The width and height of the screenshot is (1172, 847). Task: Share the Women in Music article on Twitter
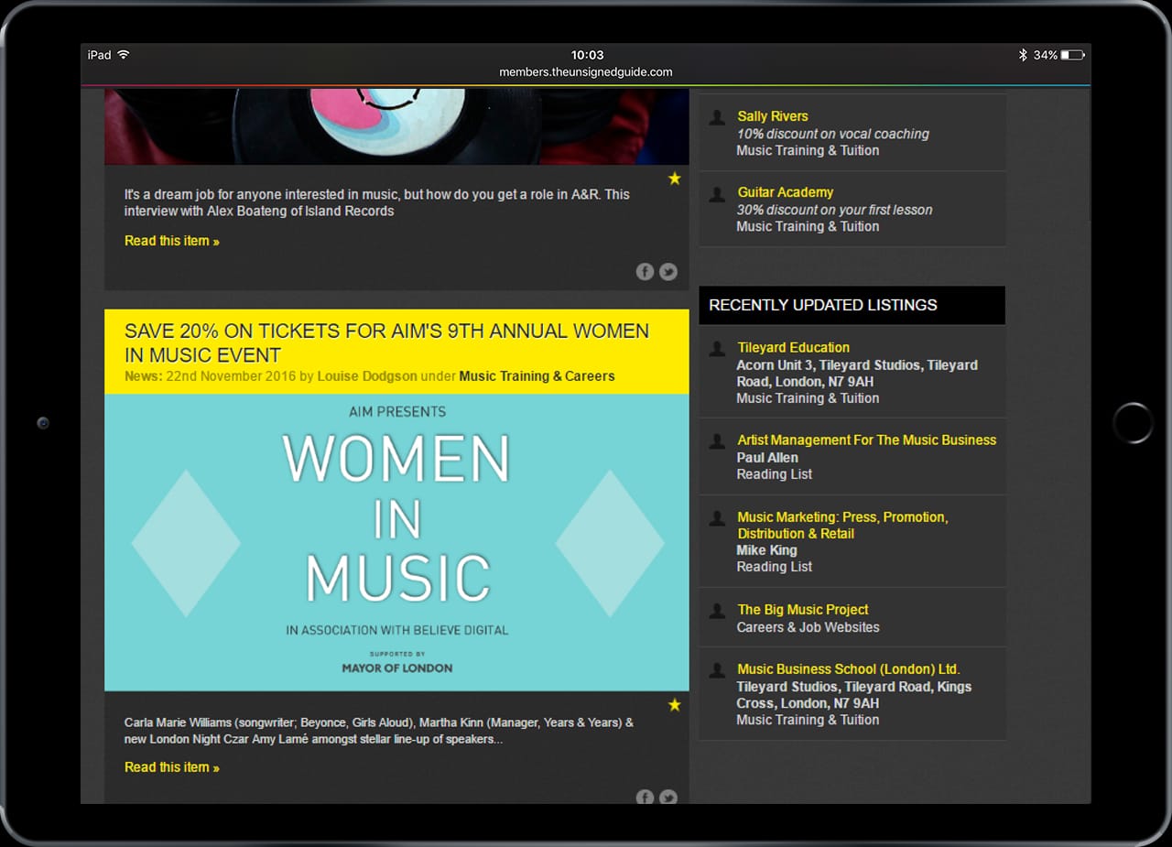tap(668, 797)
